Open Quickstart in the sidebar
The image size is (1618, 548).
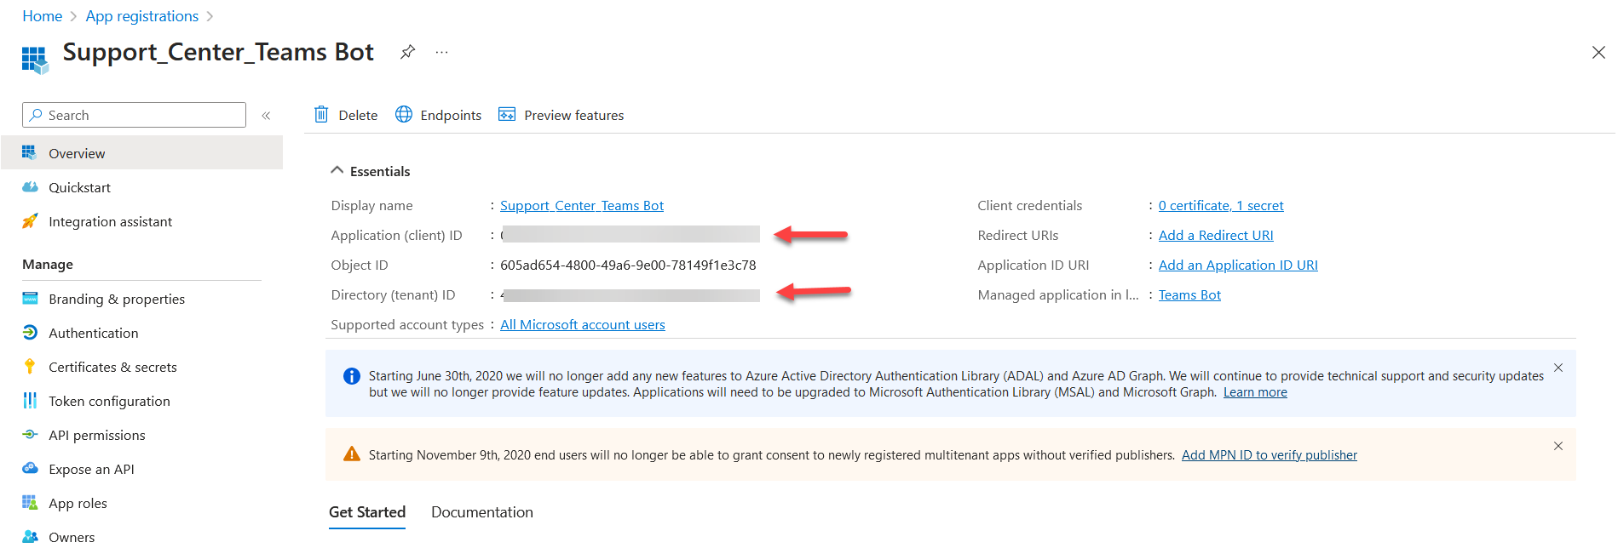(x=79, y=187)
